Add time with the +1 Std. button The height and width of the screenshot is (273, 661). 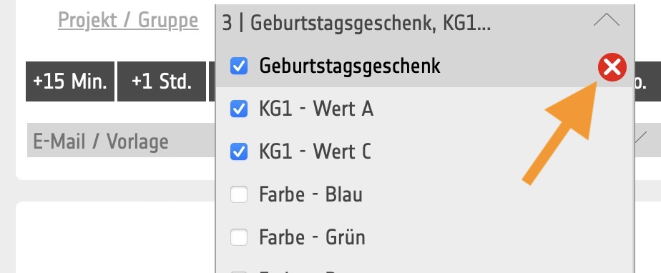pyautogui.click(x=162, y=81)
